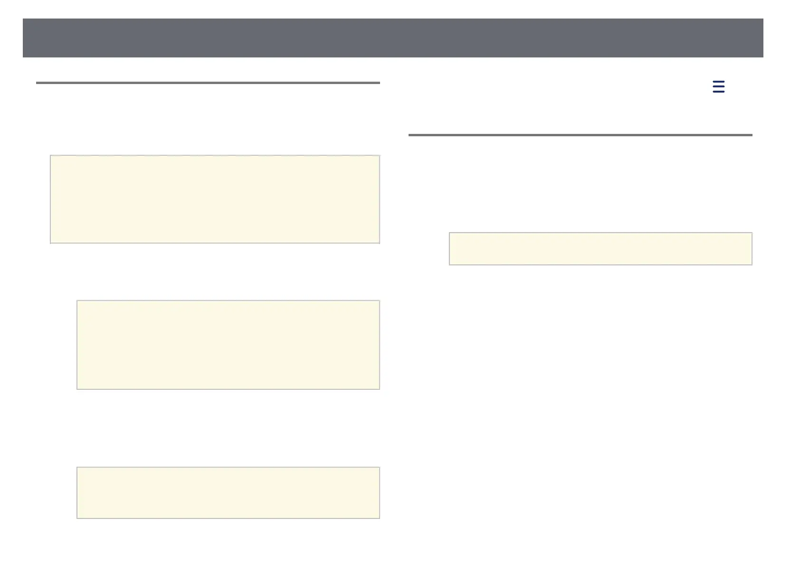The image size is (800, 565).
Task: Select the lowest cream box on the page
Action: point(228,492)
